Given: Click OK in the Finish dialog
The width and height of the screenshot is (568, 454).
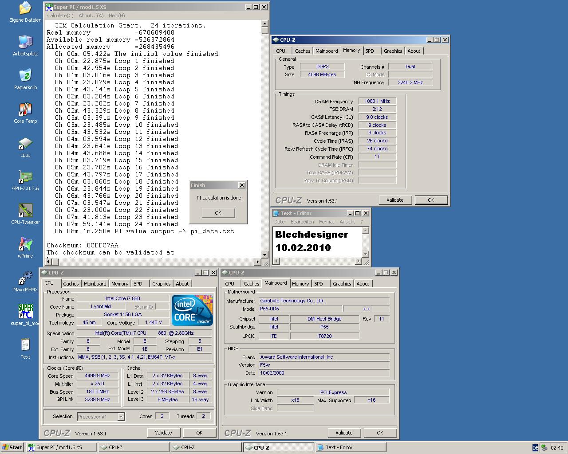Looking at the screenshot, I should click(x=218, y=213).
